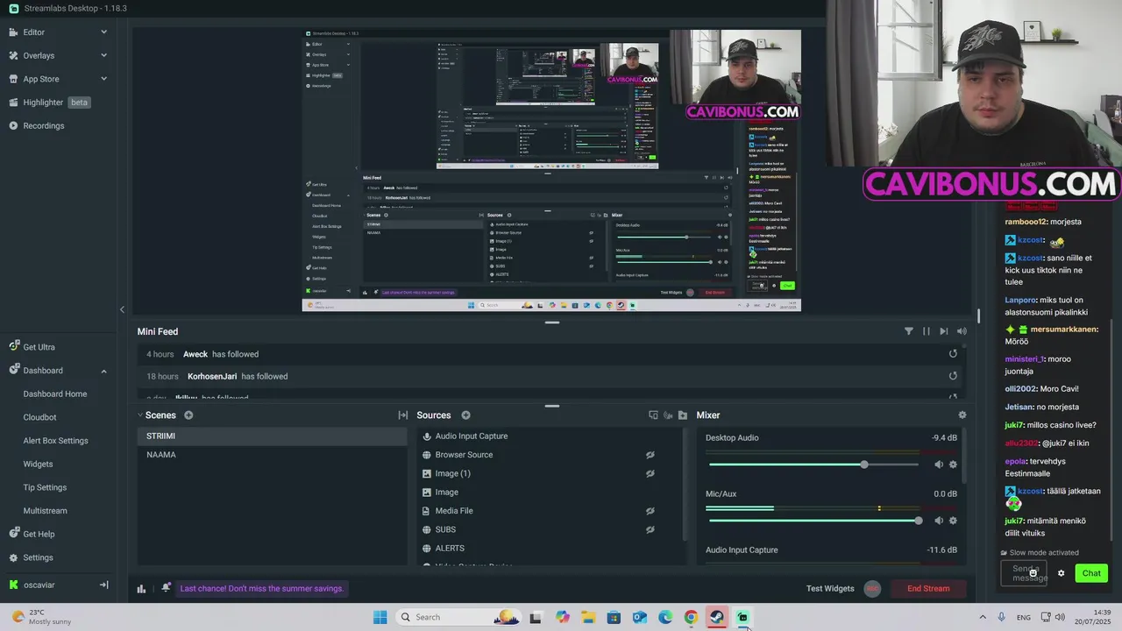
Task: Add a new source with the plus icon
Action: point(465,415)
